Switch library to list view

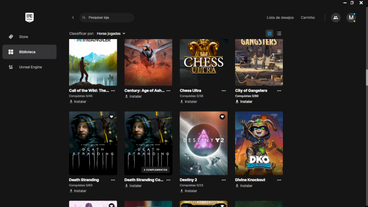(x=279, y=33)
